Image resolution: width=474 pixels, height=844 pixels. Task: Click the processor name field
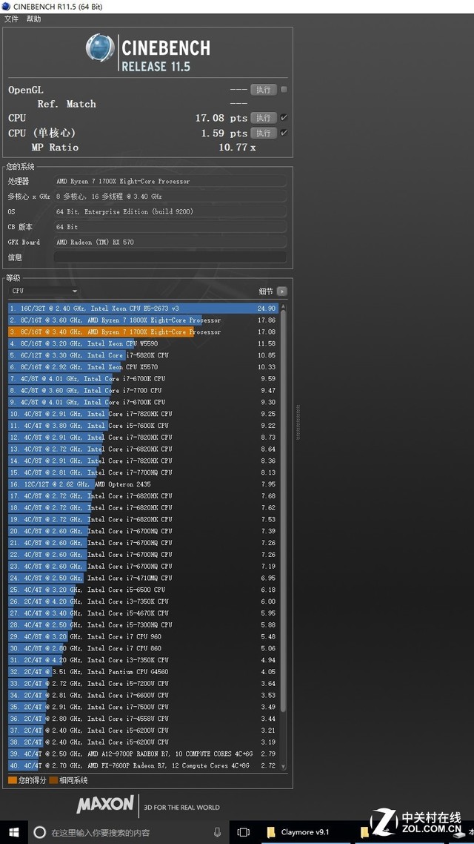click(x=170, y=182)
